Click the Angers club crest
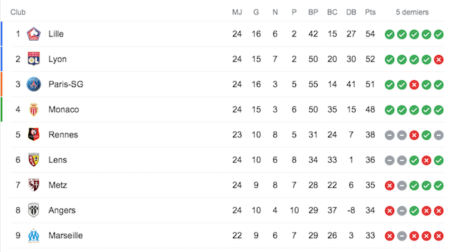 pos(34,210)
